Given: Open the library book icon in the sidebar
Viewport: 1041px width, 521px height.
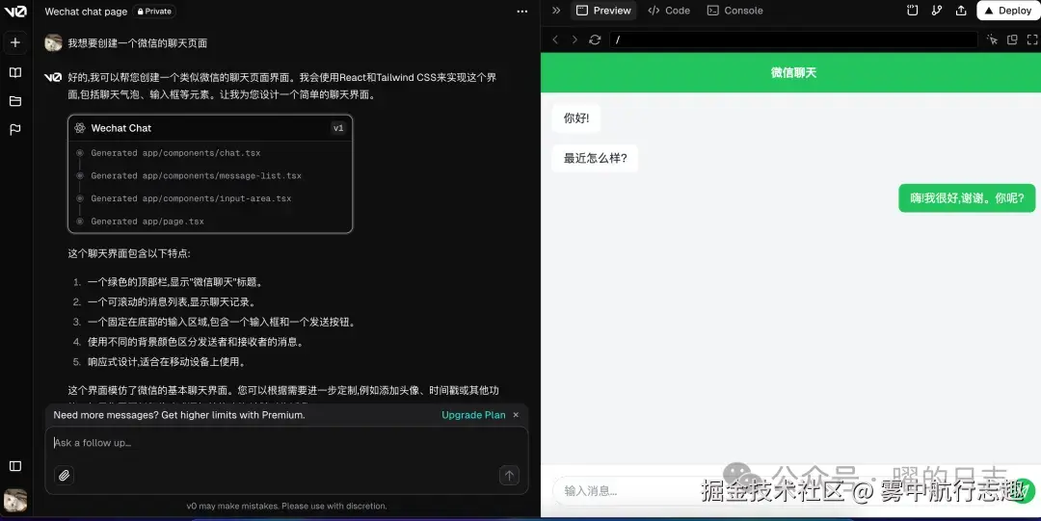Looking at the screenshot, I should click(x=15, y=72).
